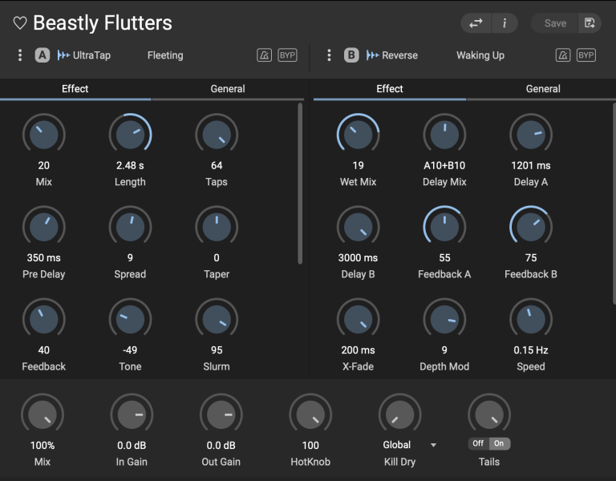Click the X-Fade knob

(358, 319)
